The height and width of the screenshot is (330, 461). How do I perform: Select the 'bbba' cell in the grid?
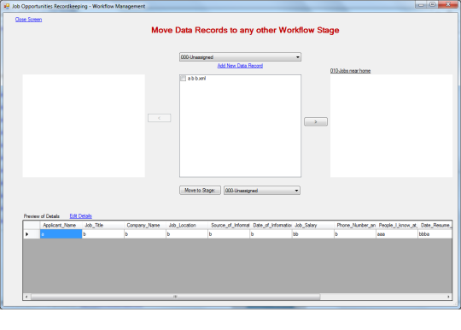point(435,234)
